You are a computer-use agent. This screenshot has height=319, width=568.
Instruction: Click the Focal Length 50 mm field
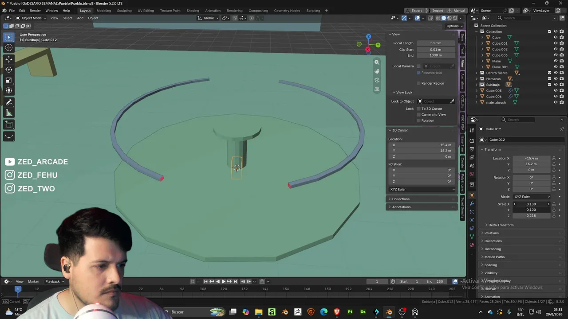coord(436,43)
